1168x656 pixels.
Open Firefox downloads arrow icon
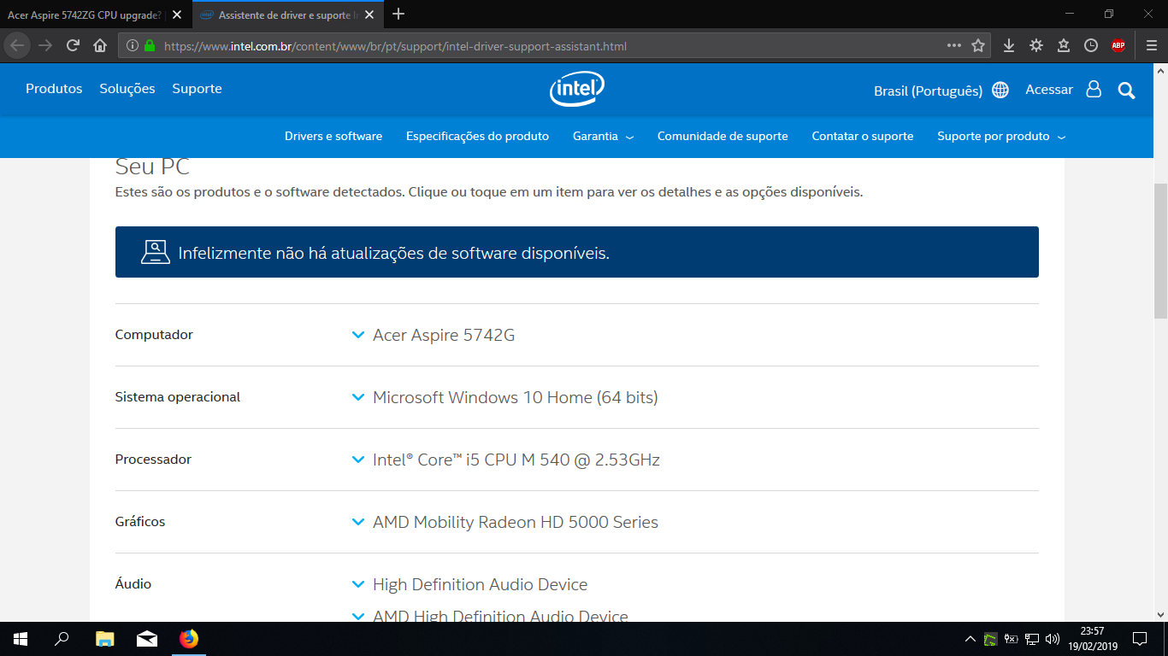[x=1009, y=45]
